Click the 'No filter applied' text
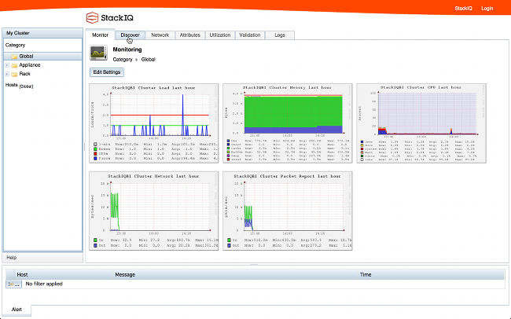Viewport: 511px width, 319px height. pos(44,284)
